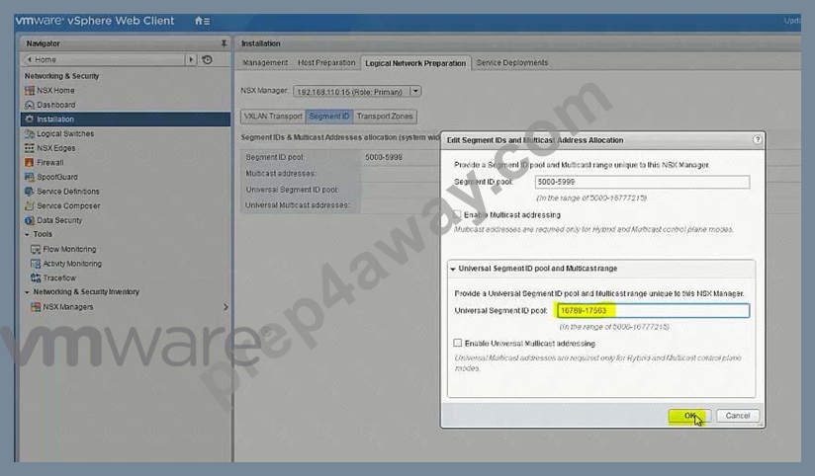The image size is (815, 476).
Task: Open the NSX Managers icon
Action: click(36, 307)
